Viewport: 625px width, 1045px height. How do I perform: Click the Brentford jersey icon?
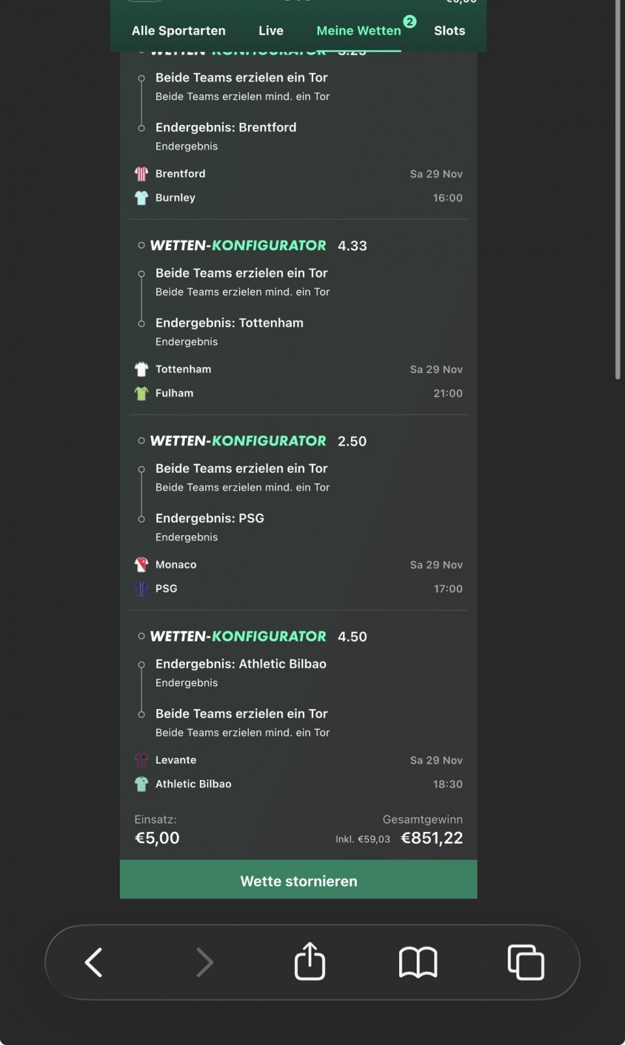coord(141,174)
